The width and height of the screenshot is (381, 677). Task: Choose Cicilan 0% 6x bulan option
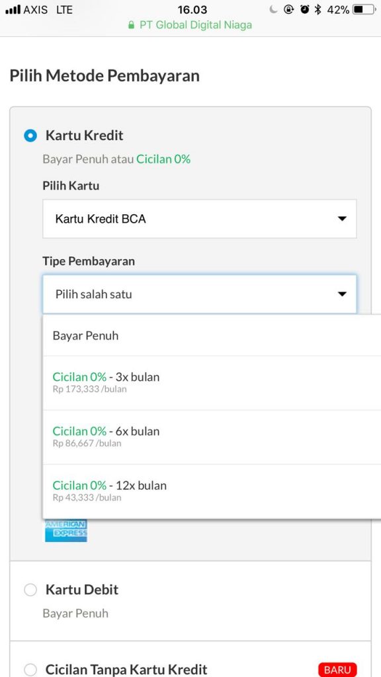coord(212,437)
